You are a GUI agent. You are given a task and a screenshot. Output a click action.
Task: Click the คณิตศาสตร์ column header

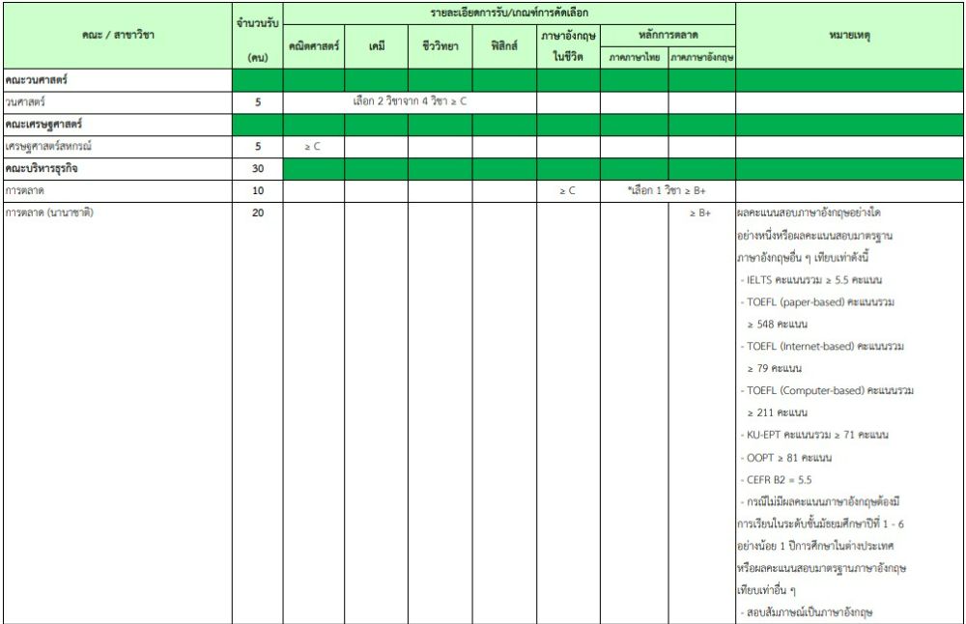coord(314,45)
